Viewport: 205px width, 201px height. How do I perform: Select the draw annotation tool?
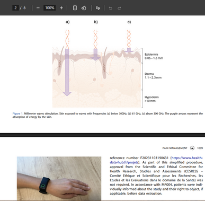tap(97, 8)
